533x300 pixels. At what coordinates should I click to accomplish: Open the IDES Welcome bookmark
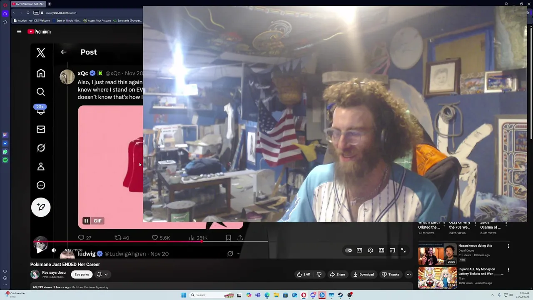(40, 20)
